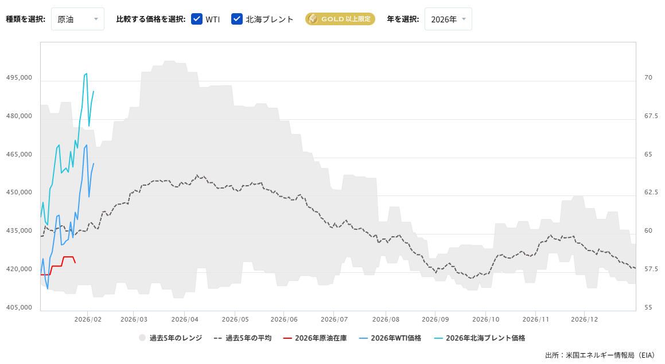Open the 年を選択 dropdown showing 2026年
This screenshot has height=364, width=665.
pyautogui.click(x=448, y=18)
